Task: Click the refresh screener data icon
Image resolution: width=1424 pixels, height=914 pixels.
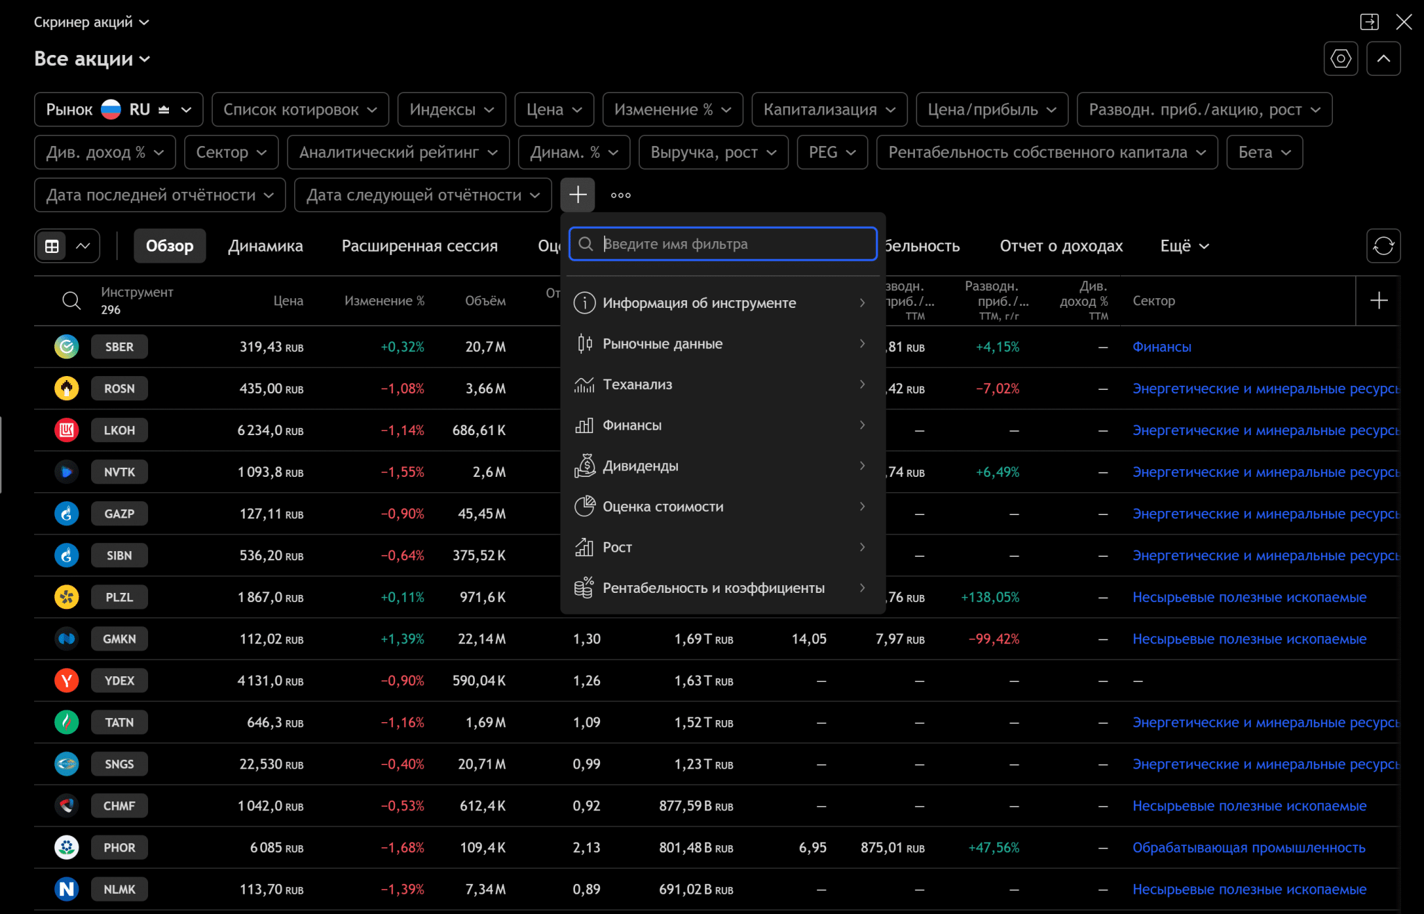Action: tap(1383, 246)
